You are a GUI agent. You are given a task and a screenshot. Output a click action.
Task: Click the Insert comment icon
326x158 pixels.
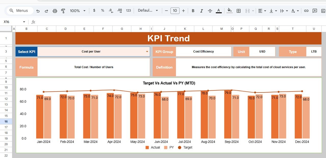pyautogui.click(x=315, y=11)
